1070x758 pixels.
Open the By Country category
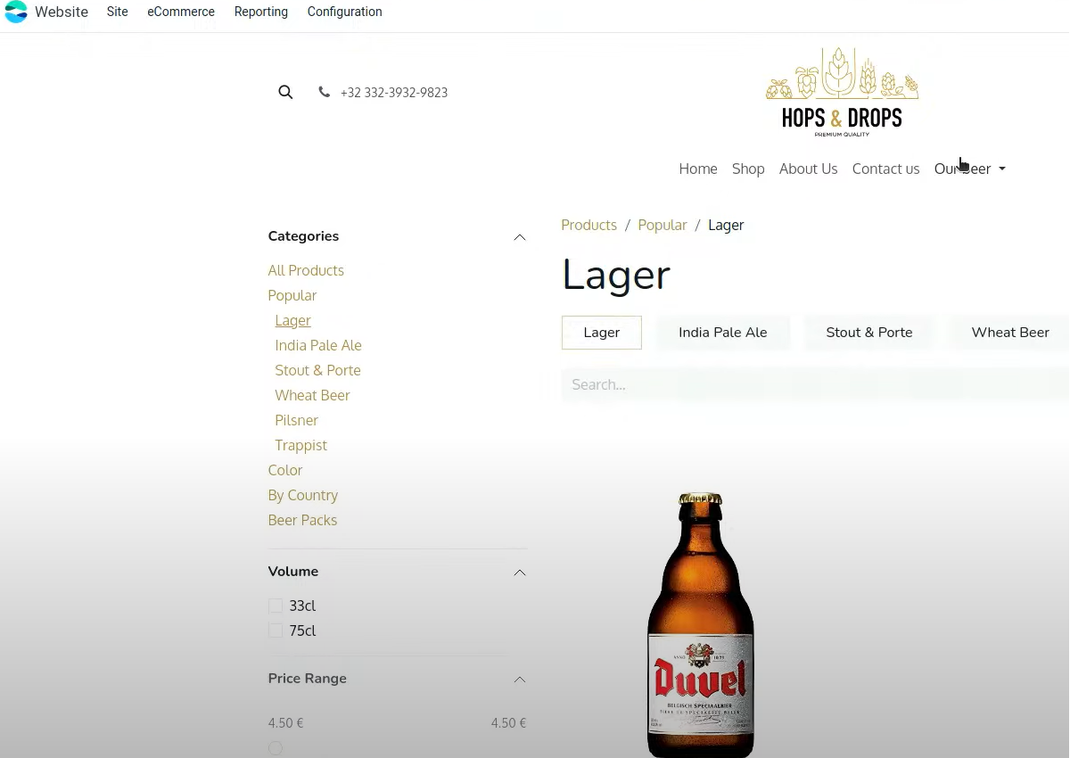pos(303,495)
